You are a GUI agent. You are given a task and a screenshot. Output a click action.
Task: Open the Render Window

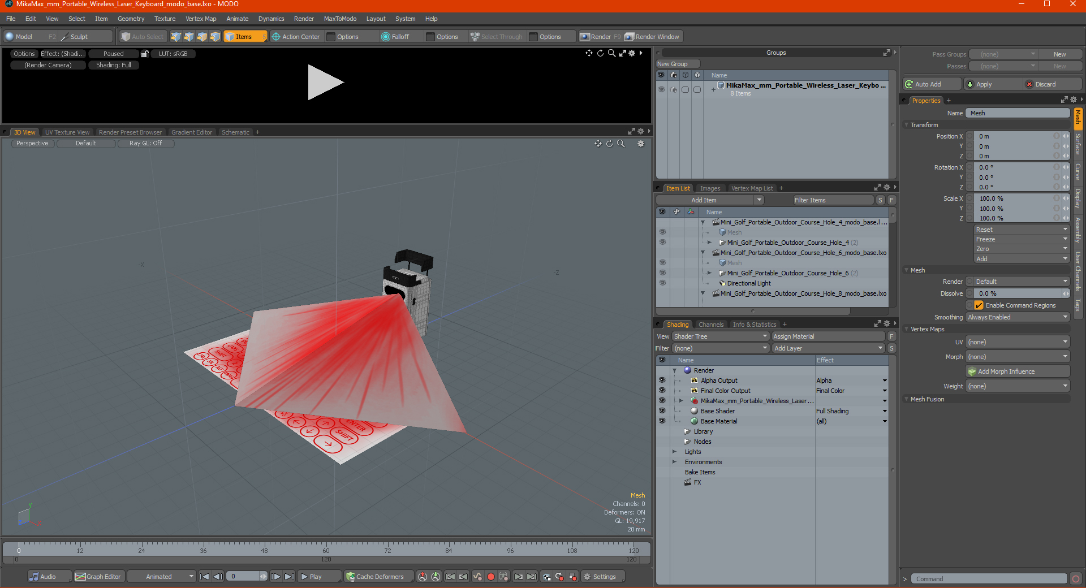(653, 37)
